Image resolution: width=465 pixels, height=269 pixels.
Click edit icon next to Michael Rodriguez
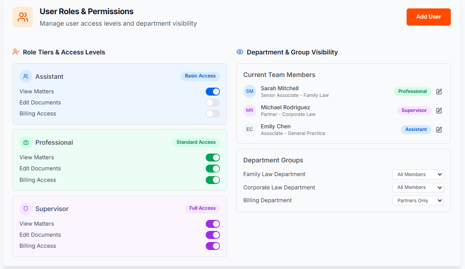coord(439,111)
